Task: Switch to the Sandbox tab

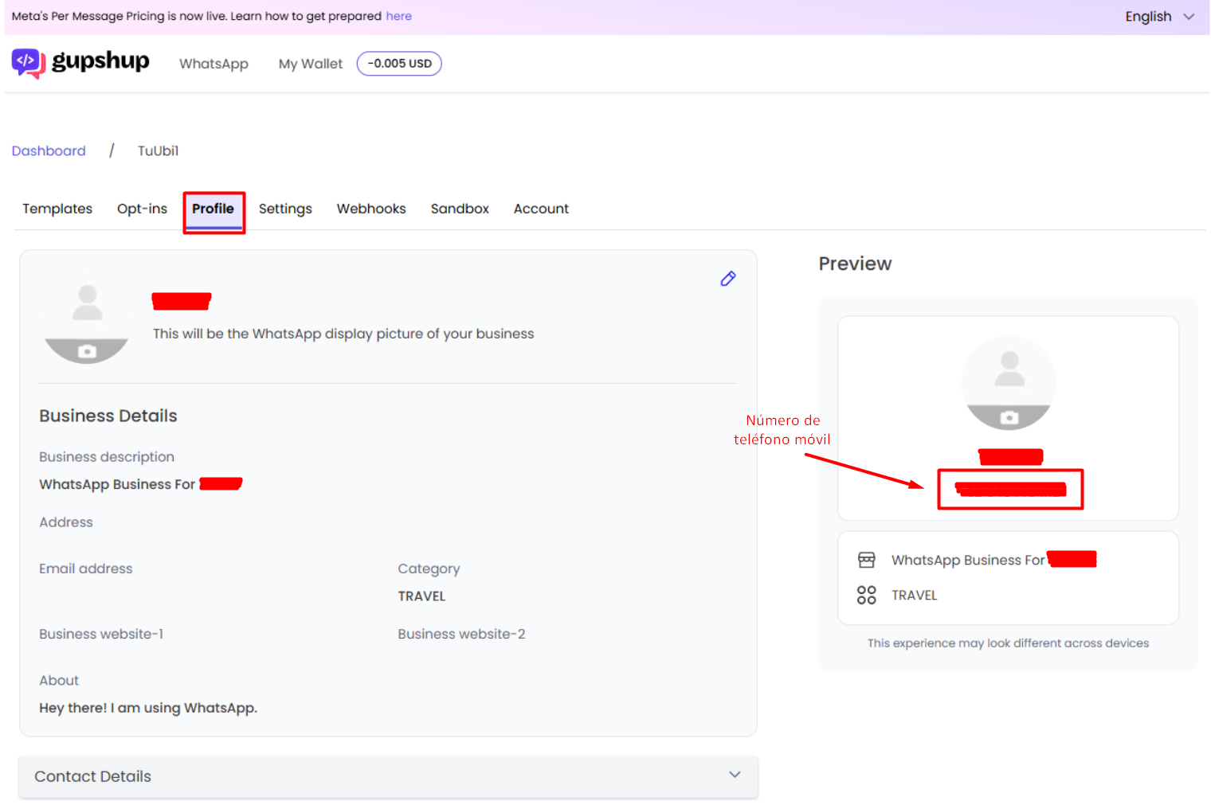Action: coord(460,209)
